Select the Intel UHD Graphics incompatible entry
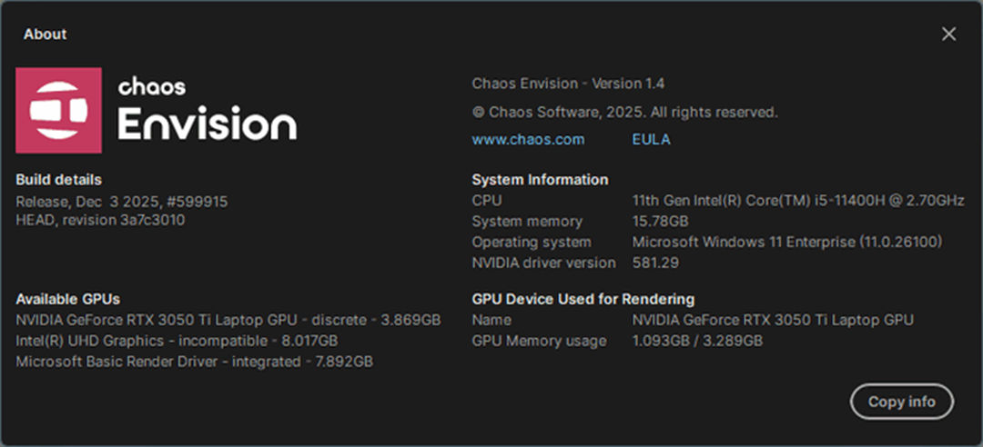 [177, 341]
